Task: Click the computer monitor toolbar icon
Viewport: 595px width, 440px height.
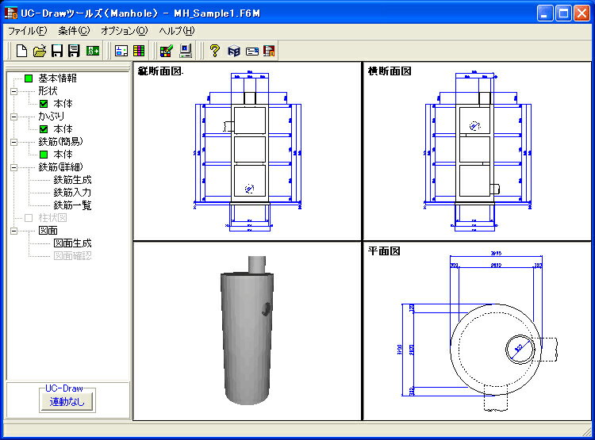Action: click(186, 51)
